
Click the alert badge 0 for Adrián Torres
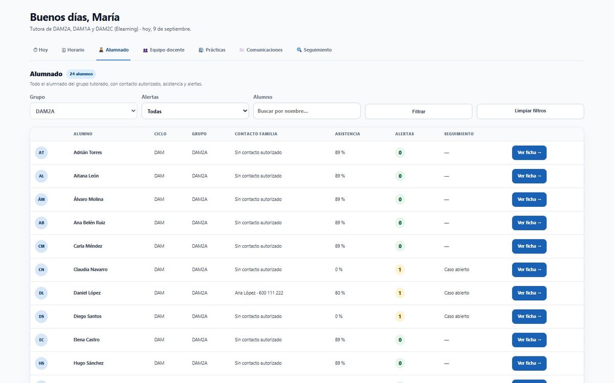(400, 153)
